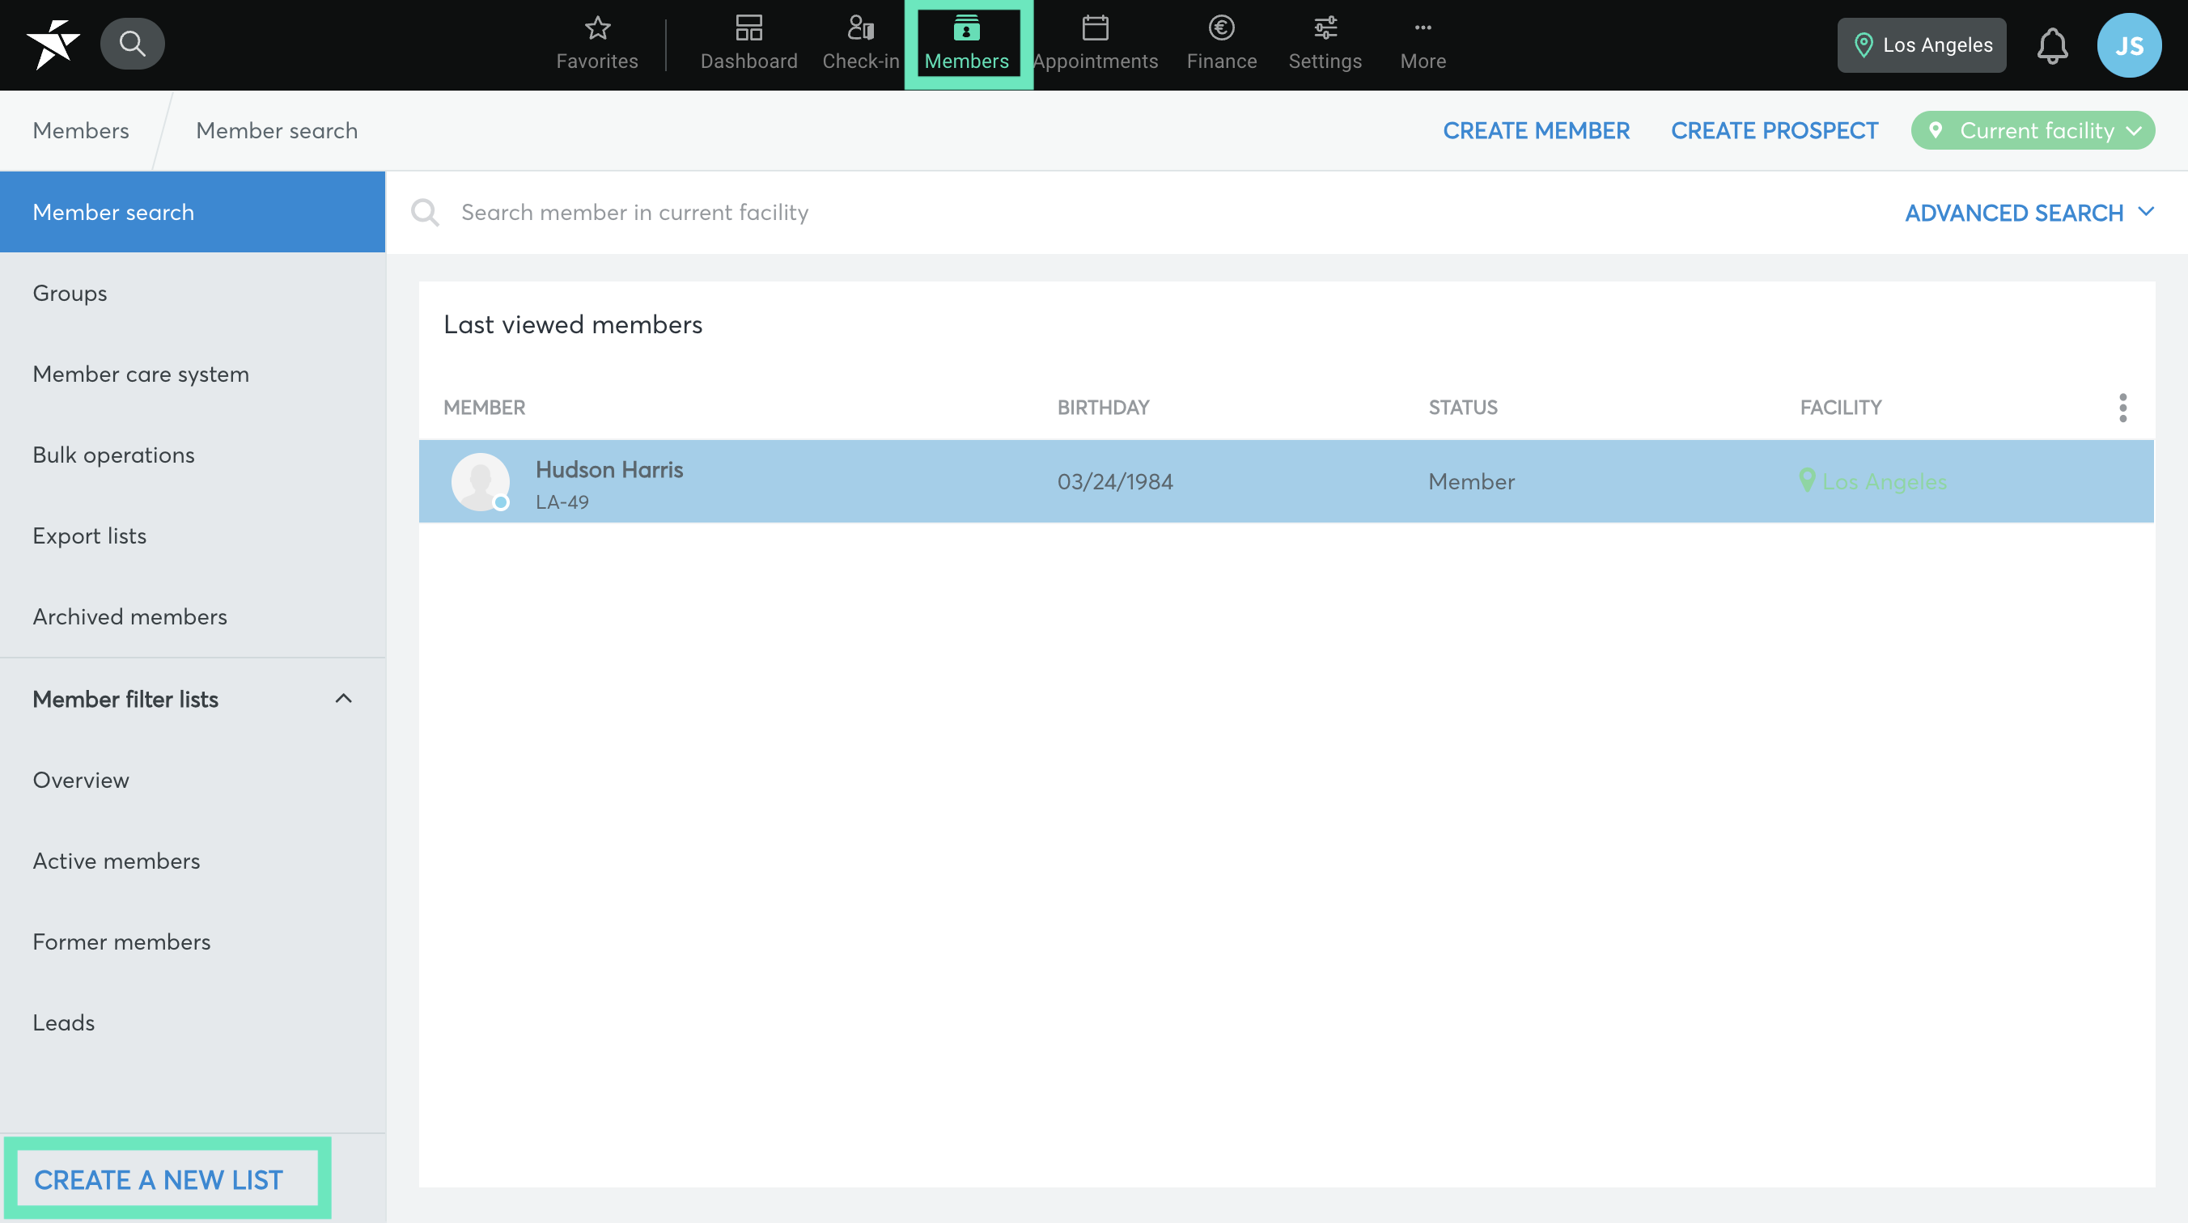The image size is (2188, 1223).
Task: Click the Members breadcrumb
Action: click(x=81, y=130)
